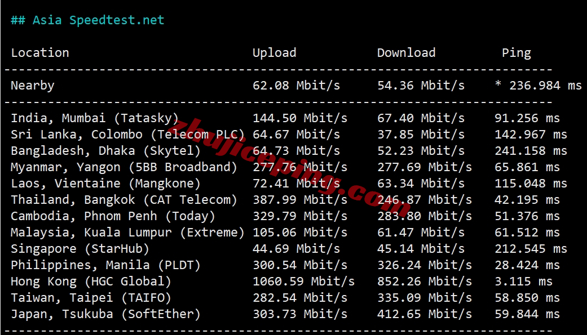The width and height of the screenshot is (587, 335).
Task: Click Taiwan, Taipei (TAIFO) entry
Action: pyautogui.click(x=91, y=298)
